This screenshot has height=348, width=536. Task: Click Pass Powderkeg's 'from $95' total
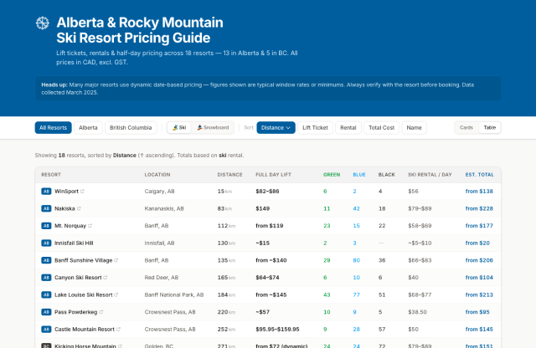[477, 312]
